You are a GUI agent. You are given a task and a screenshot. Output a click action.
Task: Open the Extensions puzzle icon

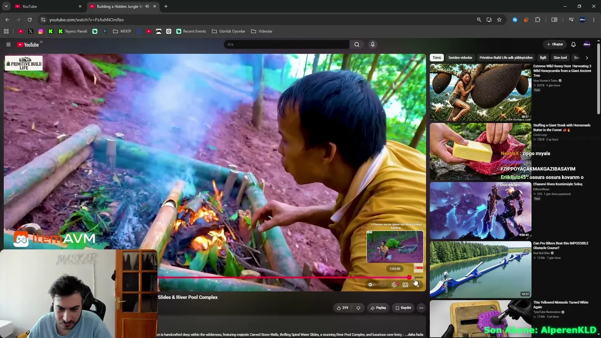tap(538, 20)
